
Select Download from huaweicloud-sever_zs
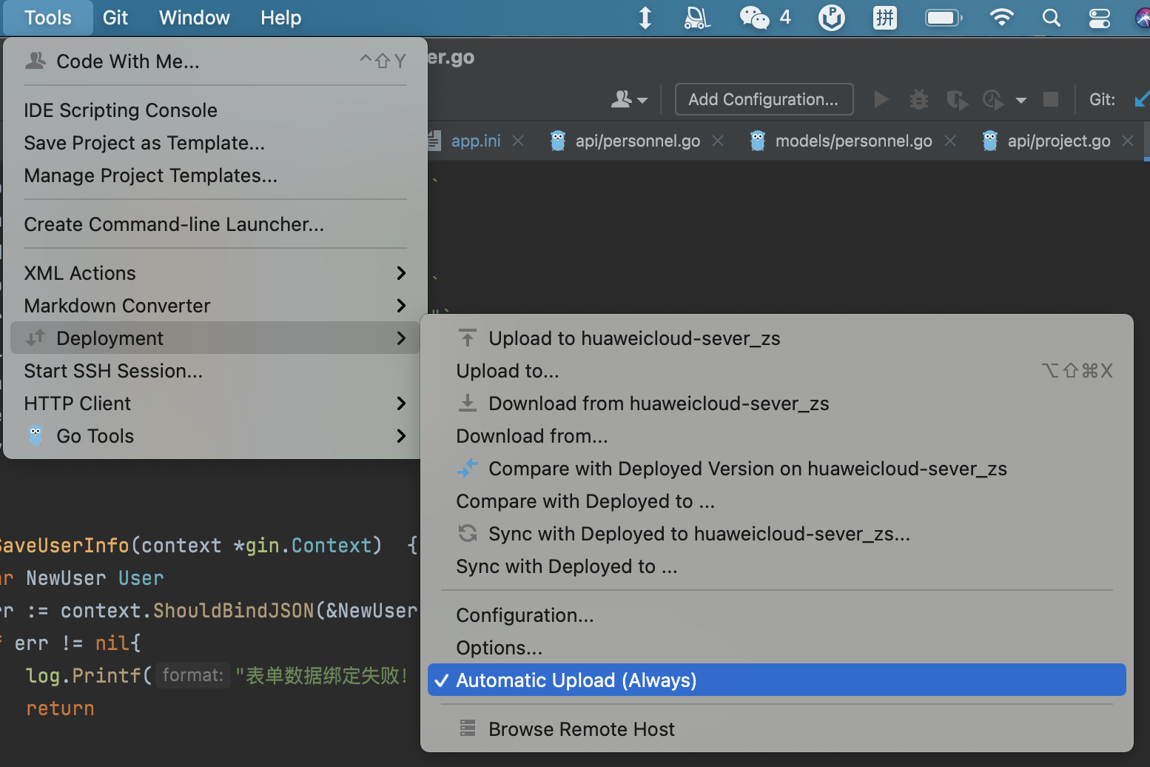pyautogui.click(x=777, y=403)
